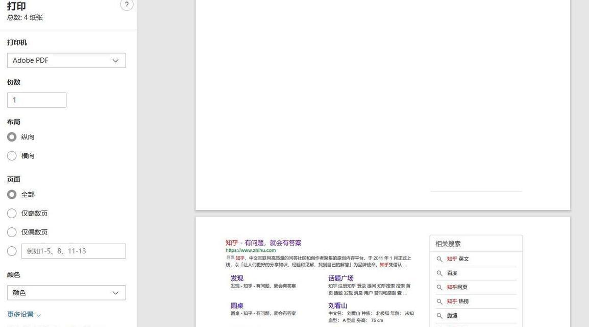Click the search icon beside 知乎 热榜
Screen dimensions: 589x327
click(x=439, y=301)
